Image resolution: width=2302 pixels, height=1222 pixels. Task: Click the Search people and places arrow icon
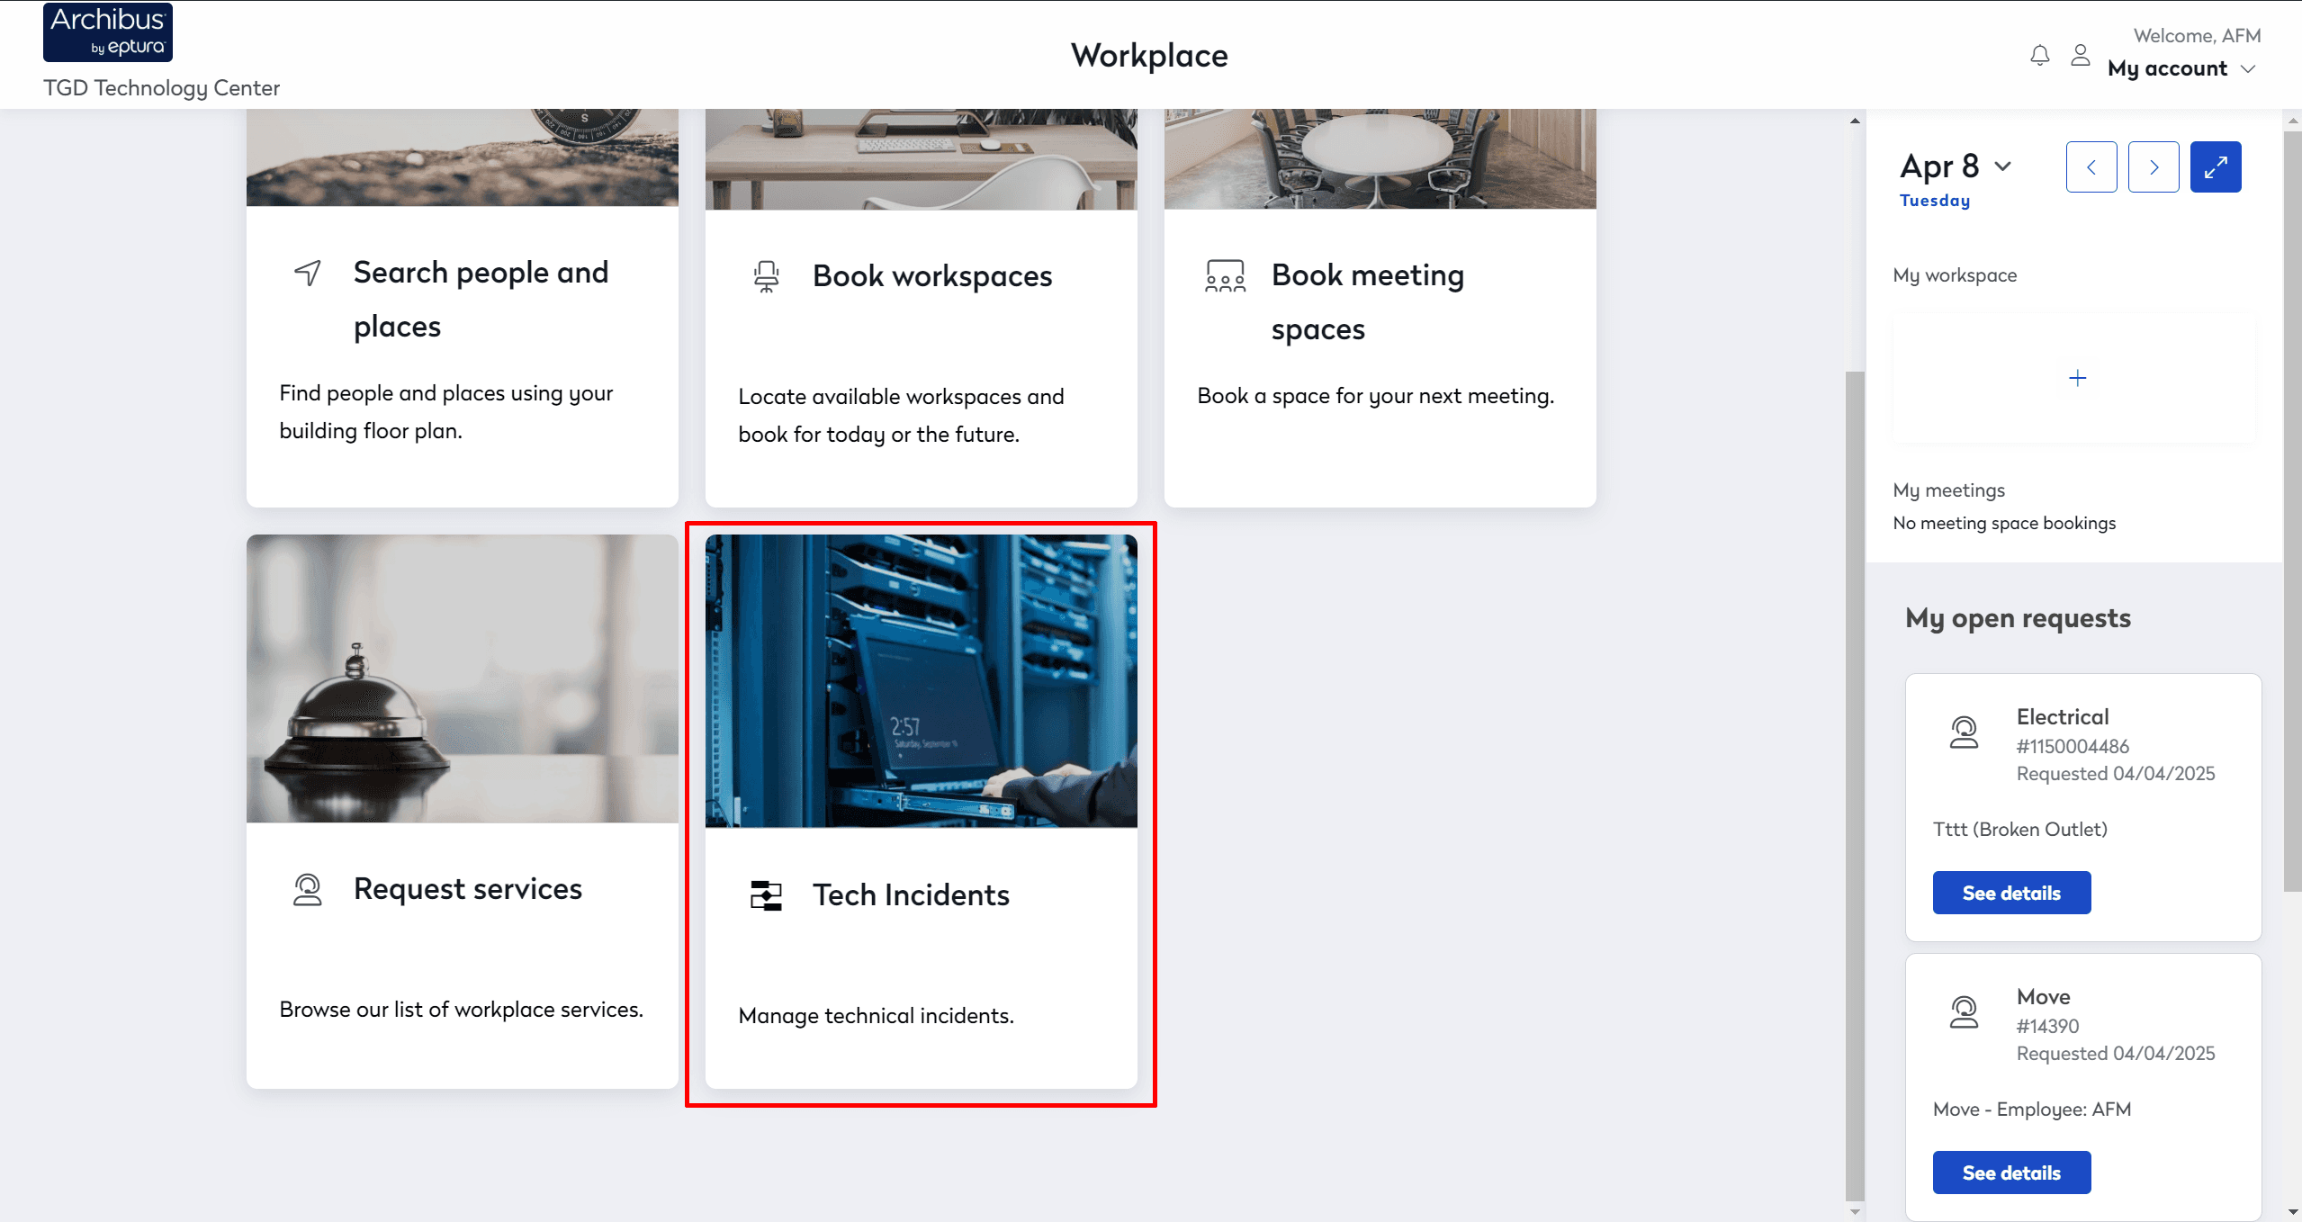(x=308, y=273)
